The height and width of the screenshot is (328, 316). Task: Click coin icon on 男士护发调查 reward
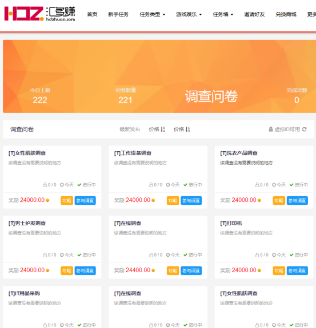(47, 270)
